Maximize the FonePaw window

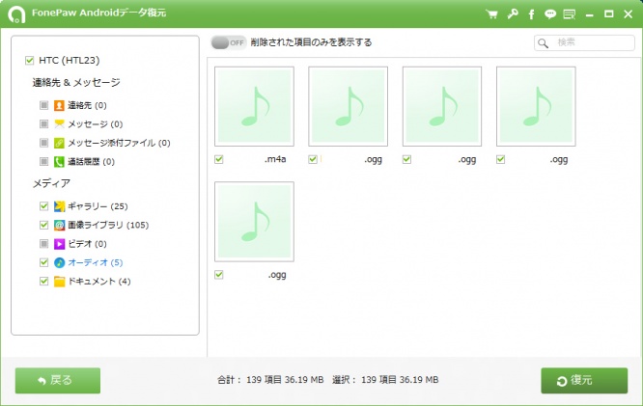tap(609, 14)
